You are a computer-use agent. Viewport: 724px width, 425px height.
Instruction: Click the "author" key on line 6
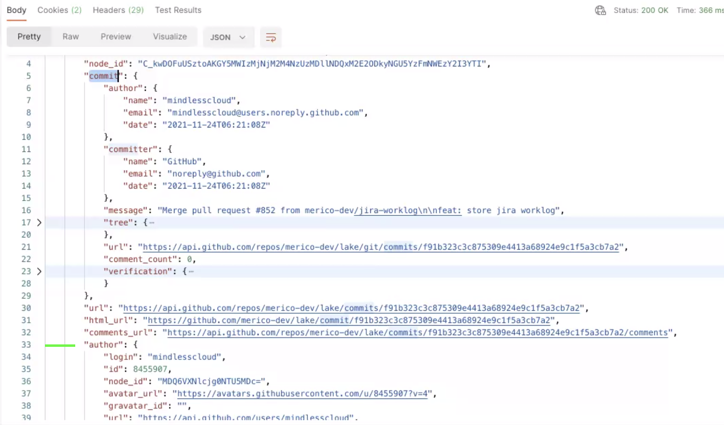(x=123, y=88)
